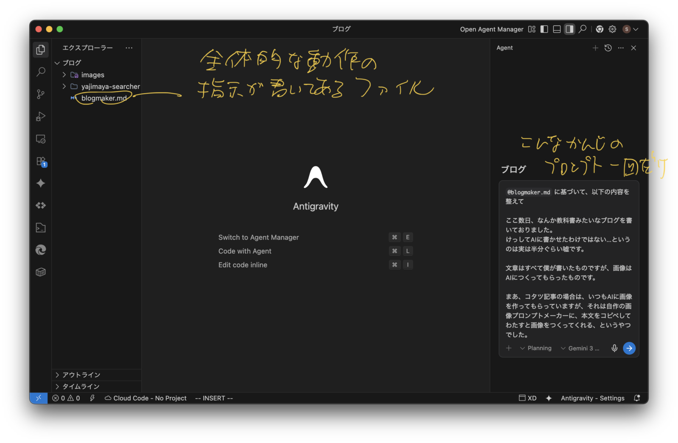Open the Run and Debug view
This screenshot has width=678, height=443.
point(41,117)
